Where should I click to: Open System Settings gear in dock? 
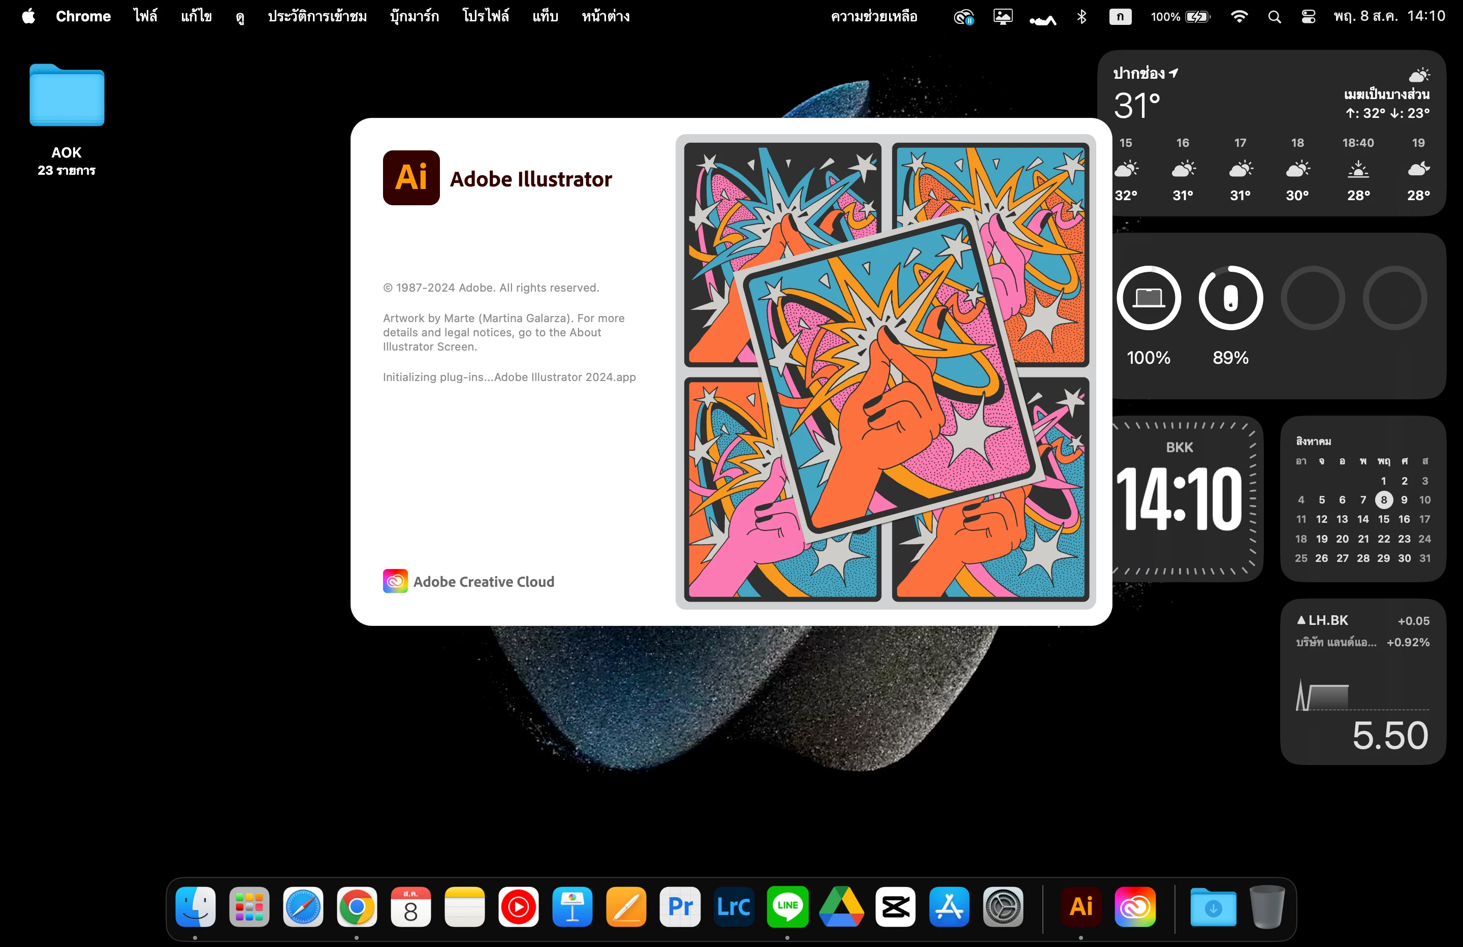(x=1003, y=906)
